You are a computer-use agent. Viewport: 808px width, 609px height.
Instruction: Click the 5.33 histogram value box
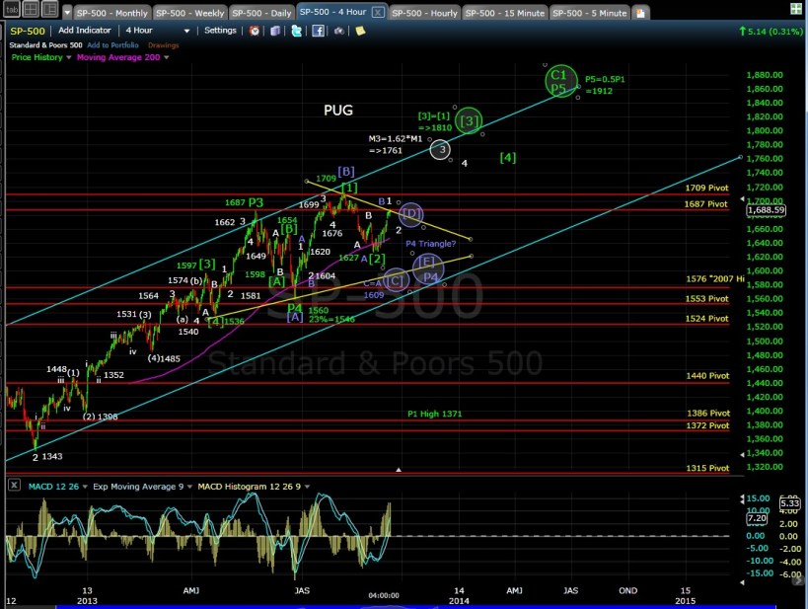pos(790,503)
